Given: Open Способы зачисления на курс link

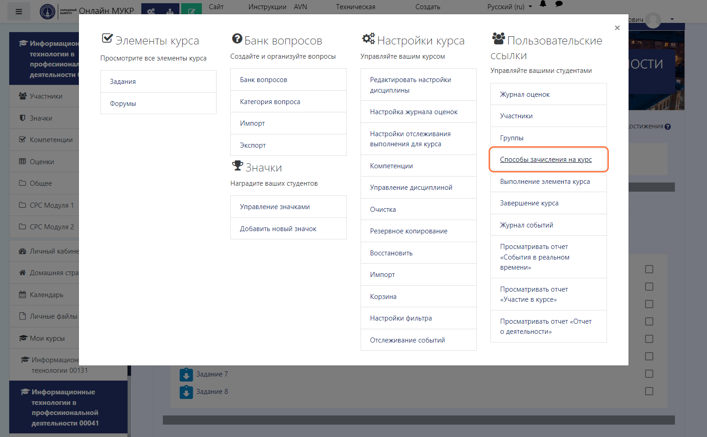Looking at the screenshot, I should coord(546,160).
